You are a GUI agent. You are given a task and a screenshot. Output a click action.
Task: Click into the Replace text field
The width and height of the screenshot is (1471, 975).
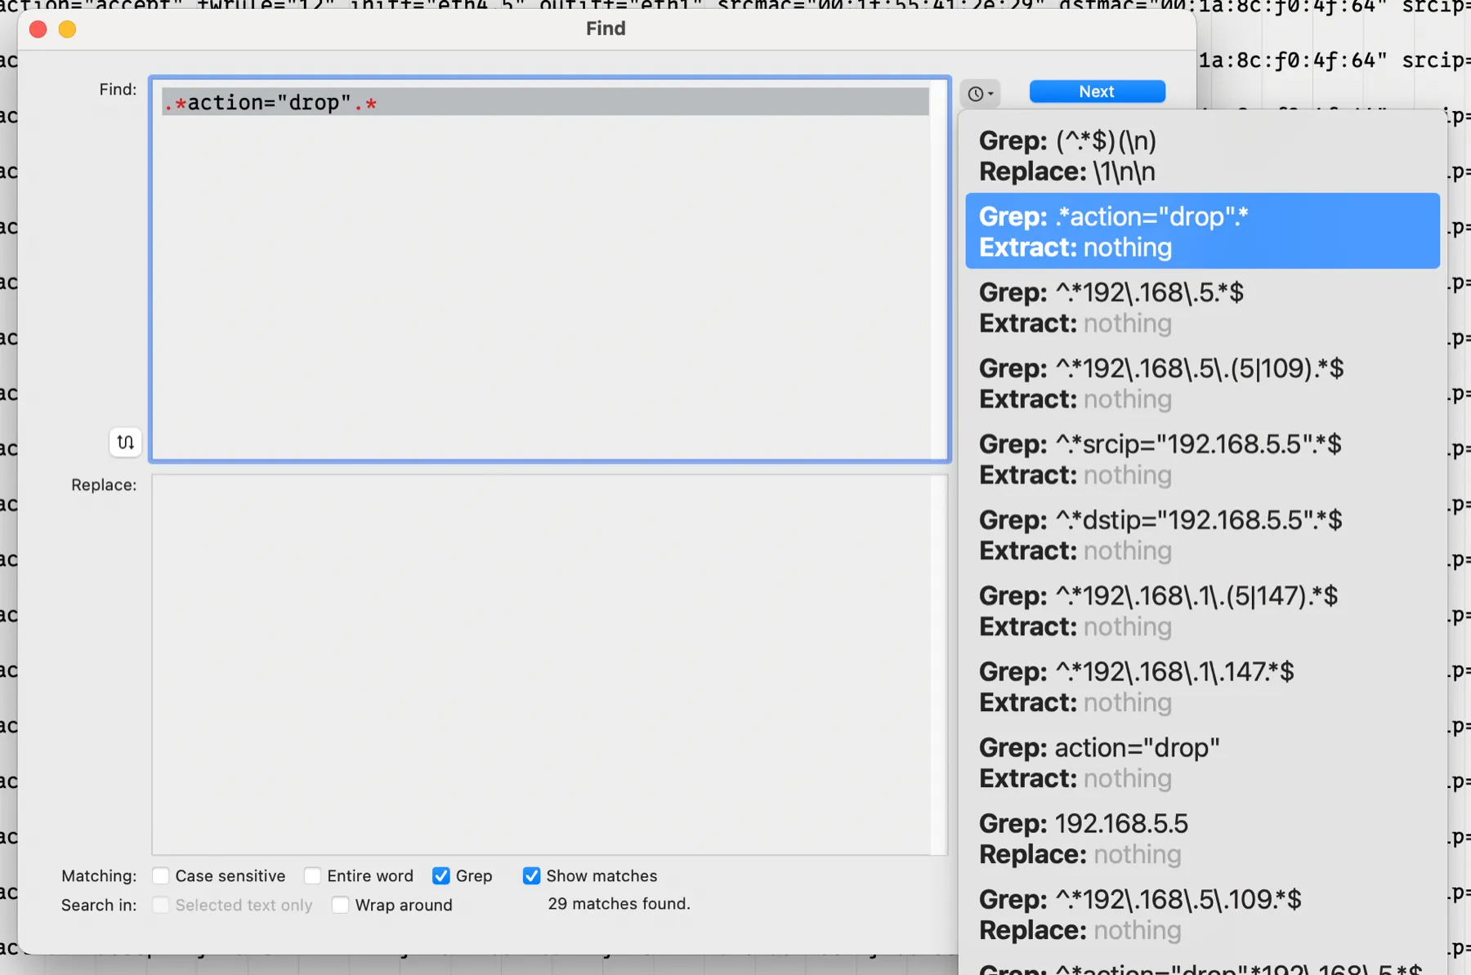[x=548, y=661]
